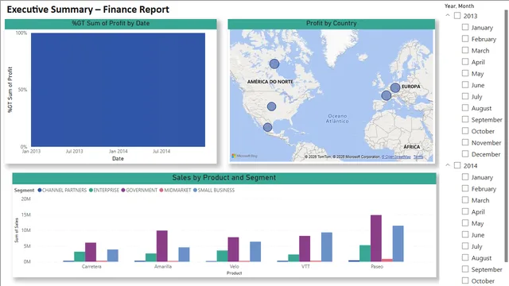Check November 2013 checkbox
This screenshot has width=509, height=286.
coord(465,142)
